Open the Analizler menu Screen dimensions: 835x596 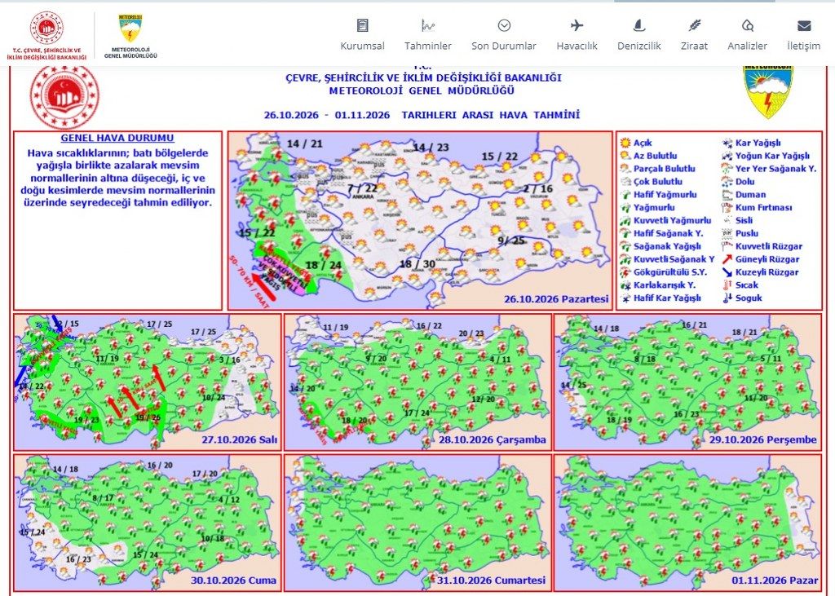click(x=748, y=34)
